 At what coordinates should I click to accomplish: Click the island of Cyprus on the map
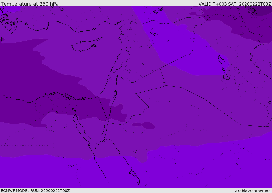click(87, 45)
